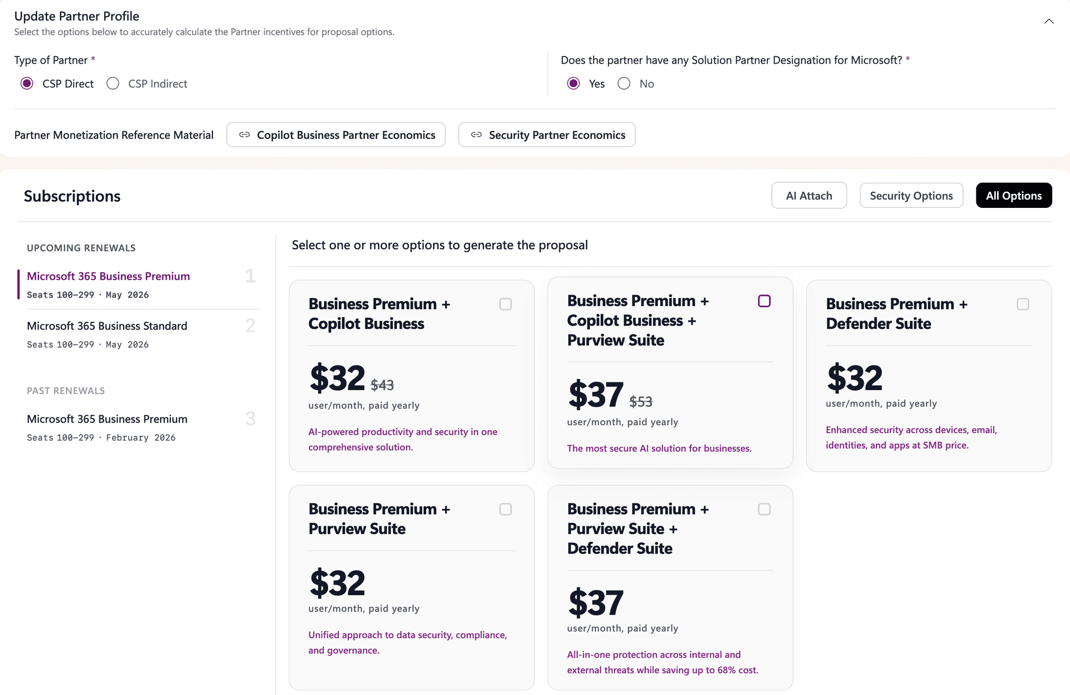1070x695 pixels.
Task: Collapse the Update Partner Profile section
Action: tap(1048, 21)
